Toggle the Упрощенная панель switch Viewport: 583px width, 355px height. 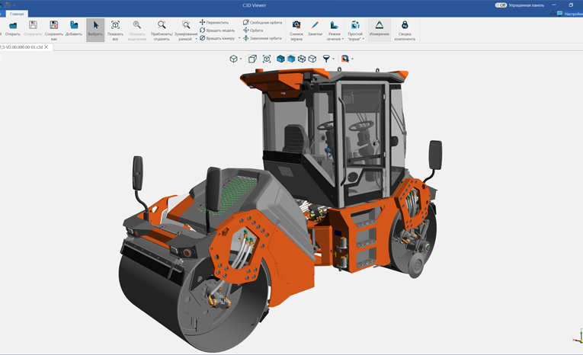[501, 5]
